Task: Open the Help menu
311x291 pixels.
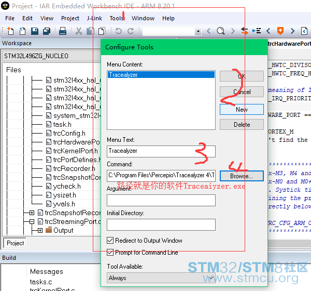Action: click(x=168, y=18)
